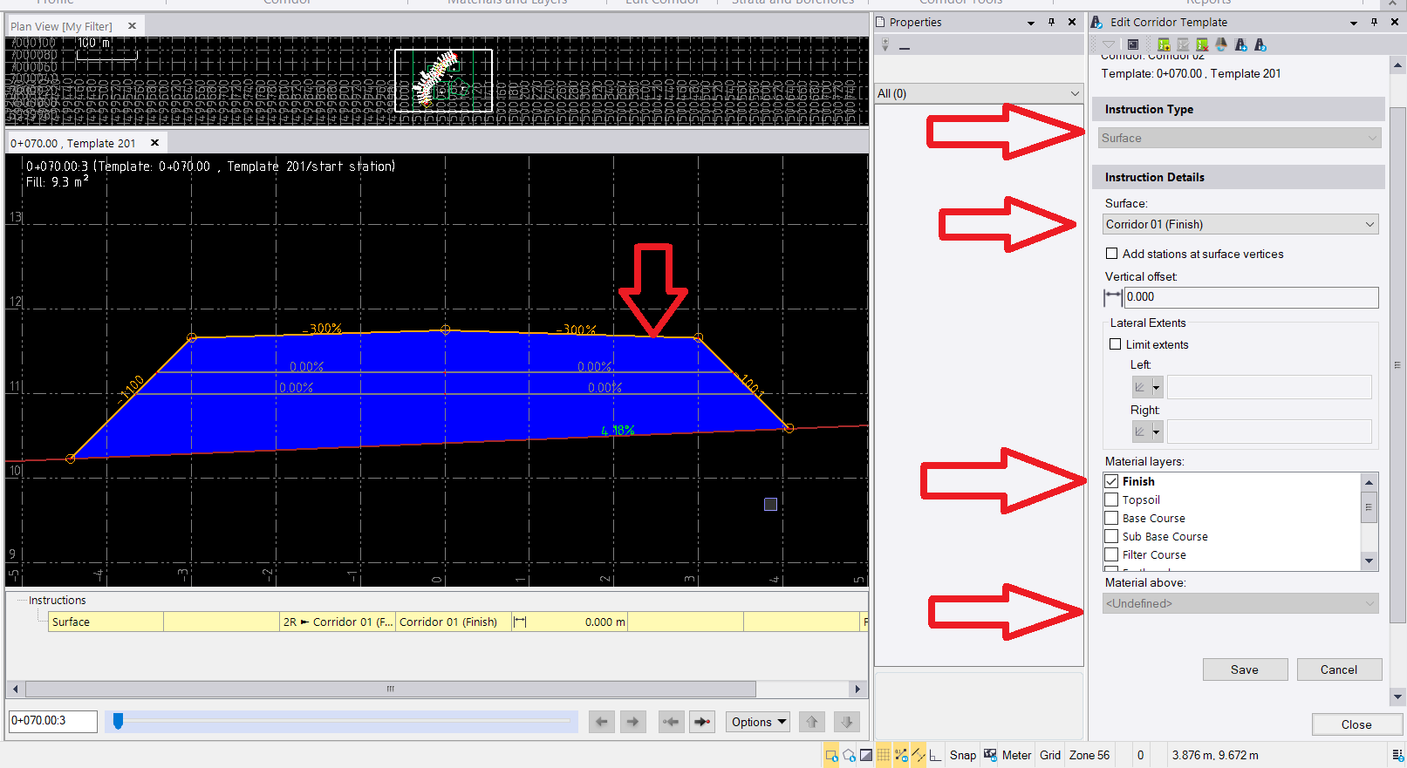Image resolution: width=1407 pixels, height=768 pixels.
Task: Click the add instruction icon in template toolbar
Action: [x=1164, y=44]
